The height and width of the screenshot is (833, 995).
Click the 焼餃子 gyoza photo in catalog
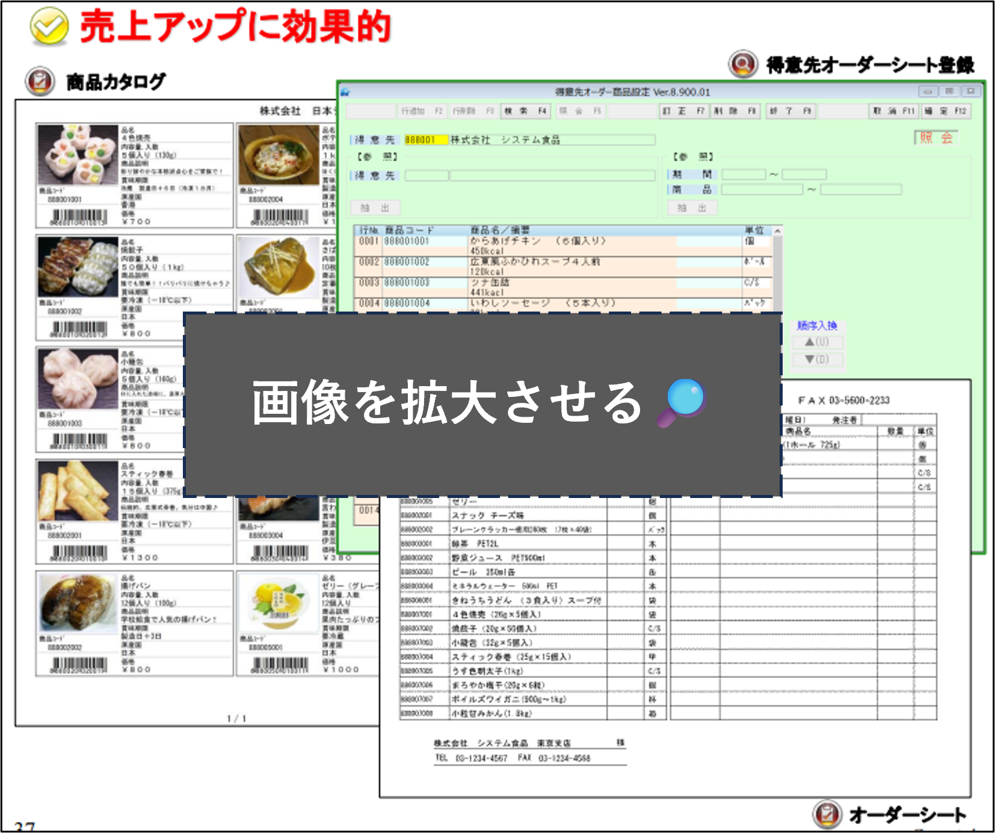click(x=78, y=267)
